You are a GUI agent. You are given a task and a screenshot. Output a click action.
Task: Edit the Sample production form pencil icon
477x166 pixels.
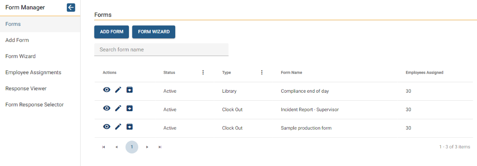(x=118, y=127)
